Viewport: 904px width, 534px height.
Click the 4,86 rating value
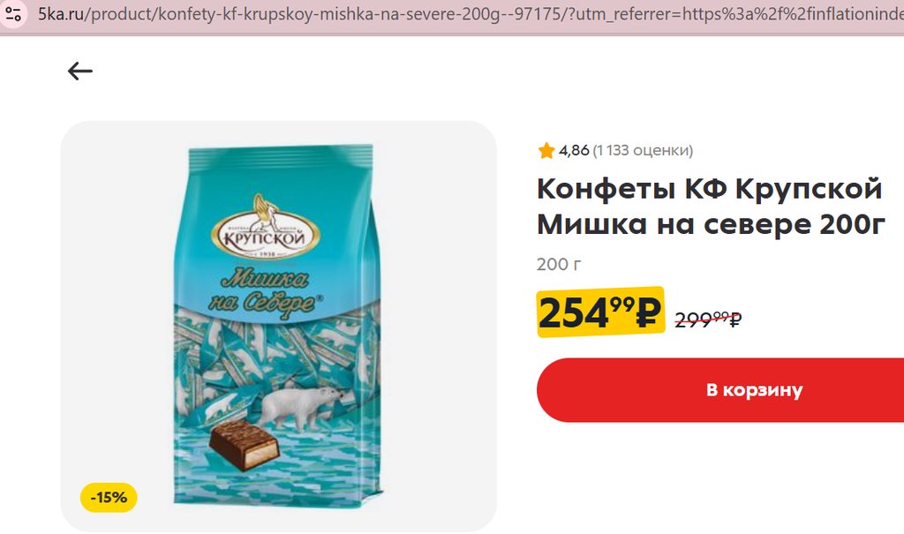tap(574, 151)
